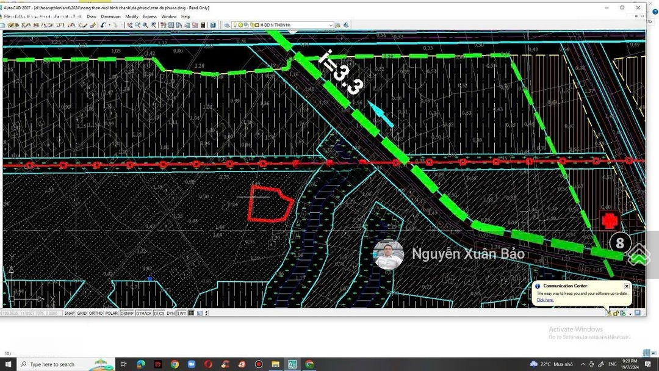Toggle ORTHO mode in status bar
This screenshot has height=371, width=659.
[x=96, y=313]
